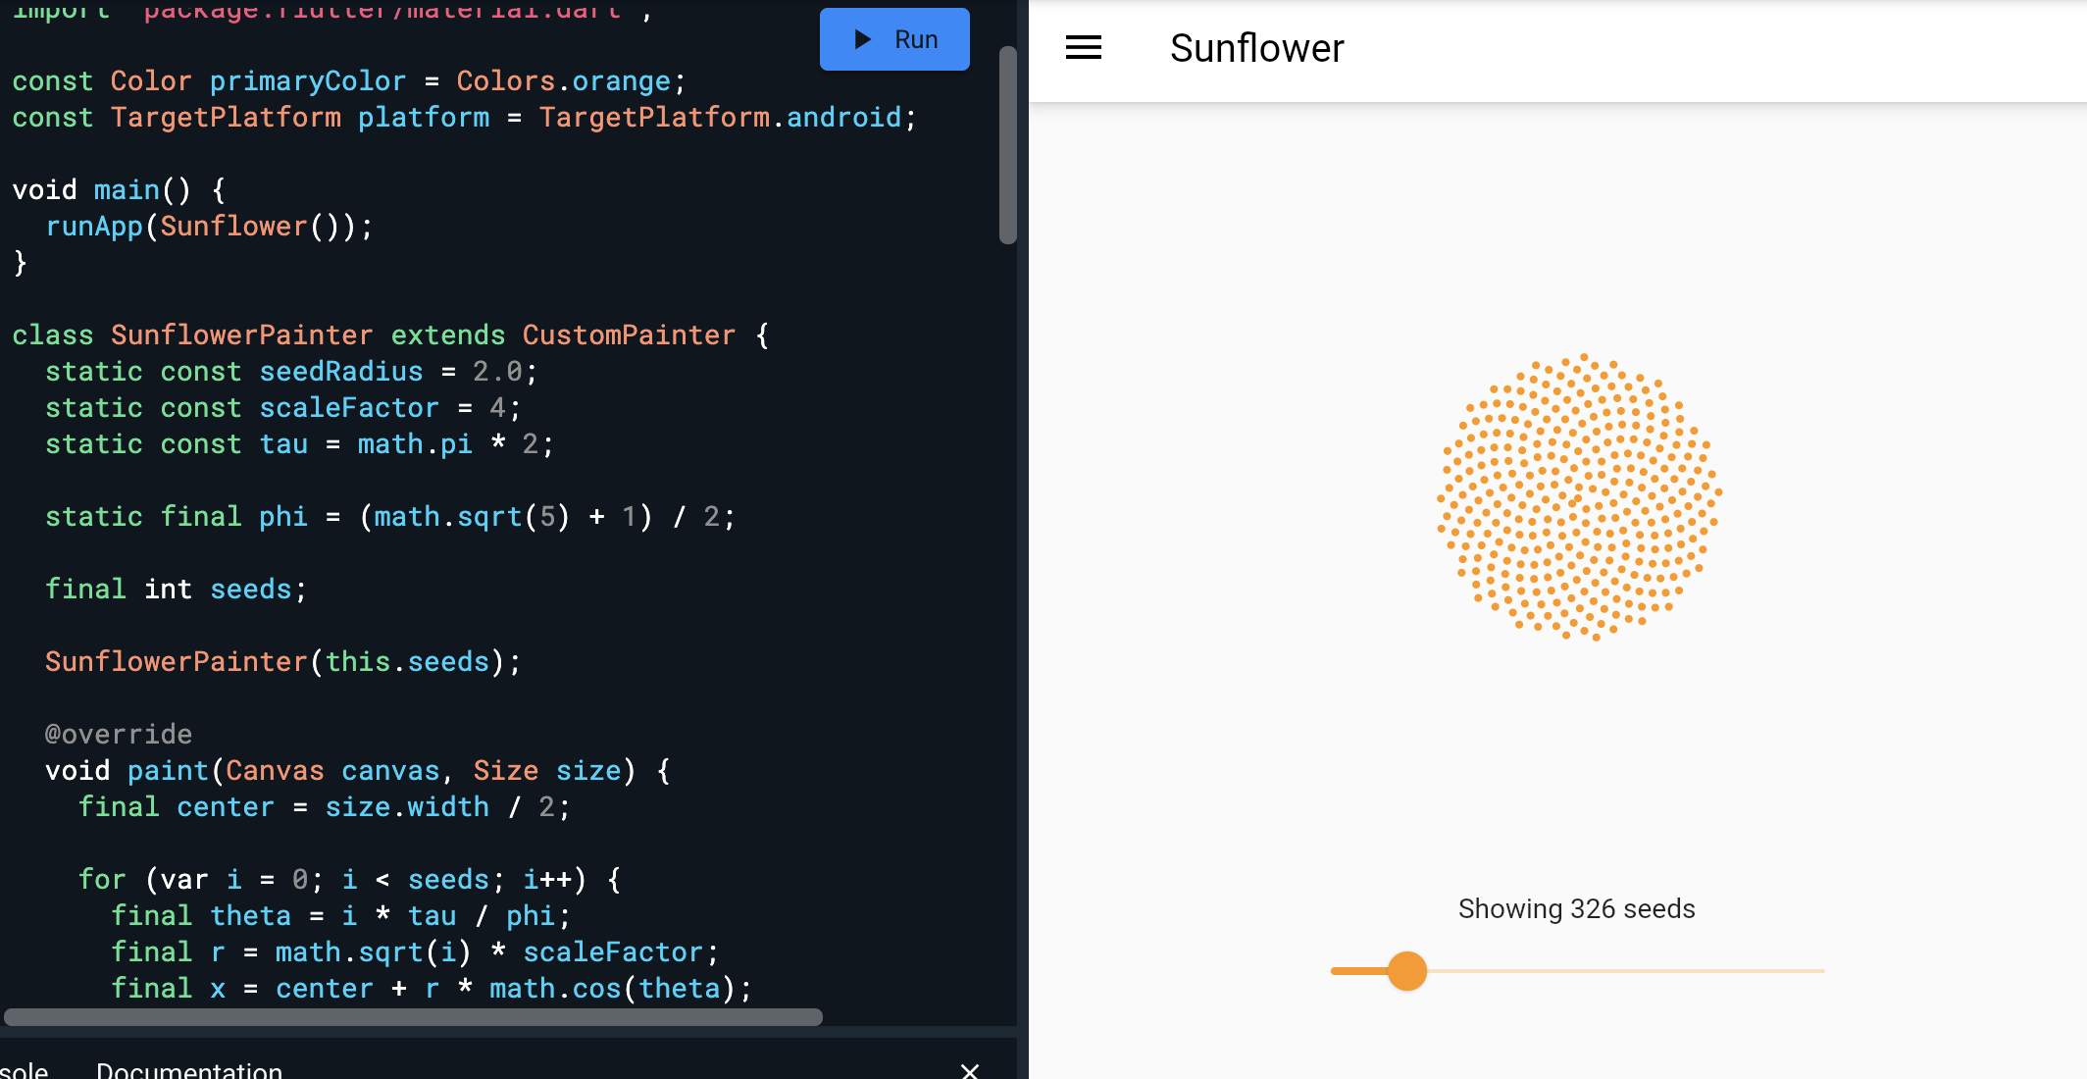The height and width of the screenshot is (1079, 2087).
Task: Click the Run play triangle icon
Action: 863,39
